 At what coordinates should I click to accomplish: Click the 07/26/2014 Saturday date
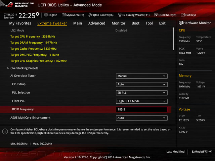click(10, 16)
